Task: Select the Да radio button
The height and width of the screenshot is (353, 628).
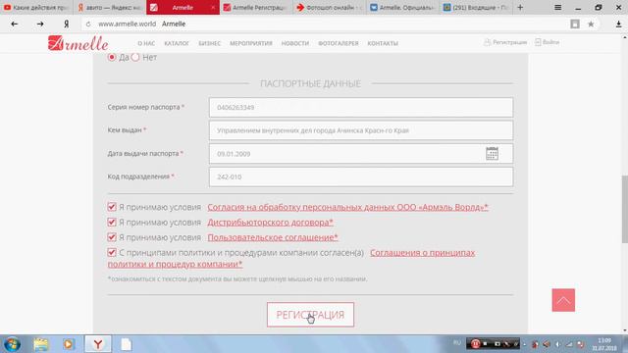Action: click(x=112, y=57)
